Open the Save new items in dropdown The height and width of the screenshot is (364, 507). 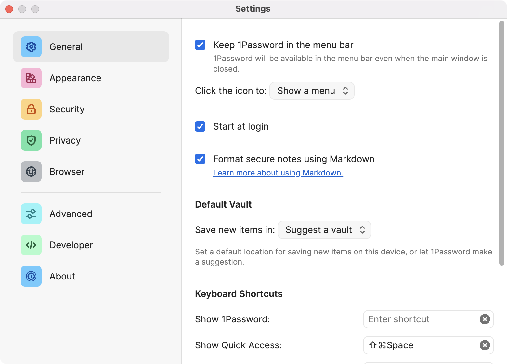[x=324, y=230]
